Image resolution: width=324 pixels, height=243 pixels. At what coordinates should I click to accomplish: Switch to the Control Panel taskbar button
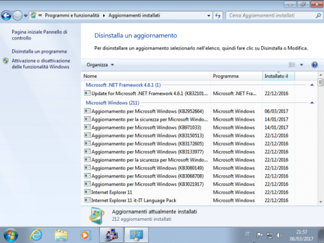[137, 235]
